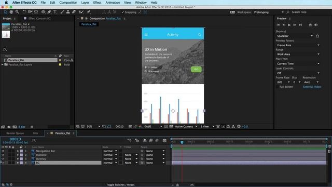
Task: Jump to last frame in Preview
Action: click(300, 25)
